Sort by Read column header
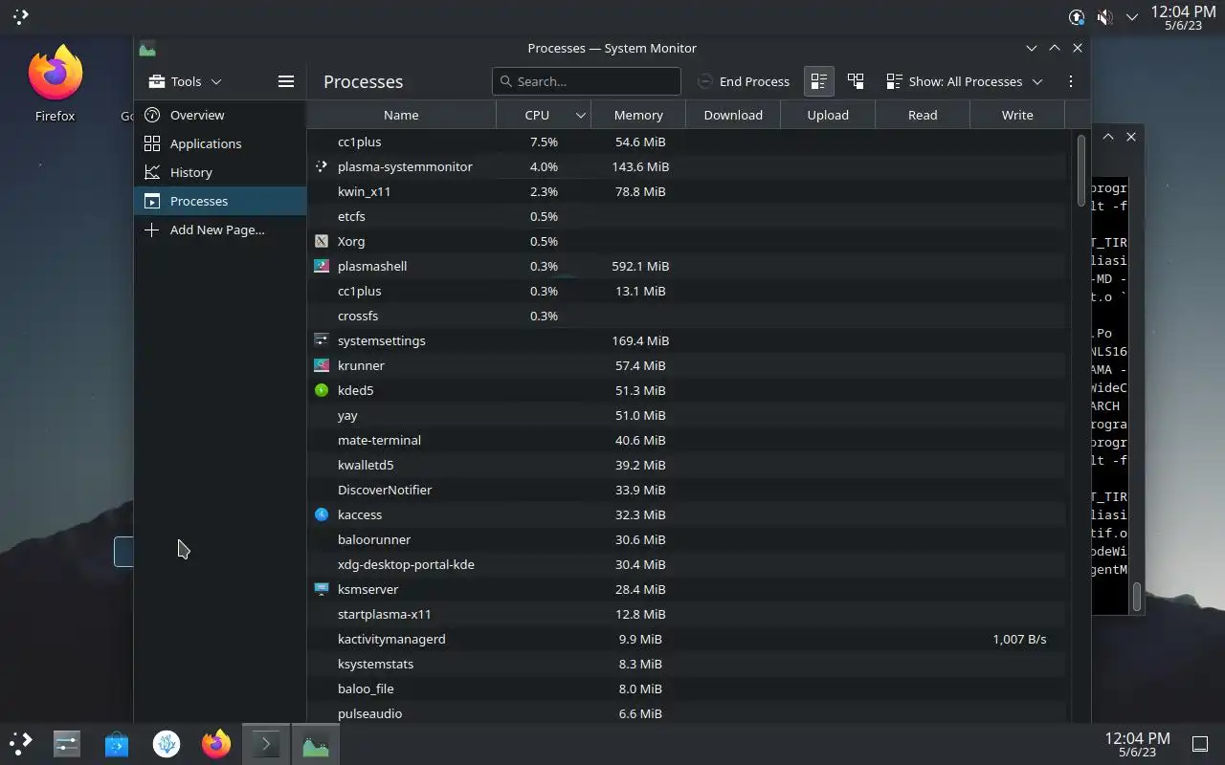Image resolution: width=1225 pixels, height=765 pixels. [x=923, y=115]
